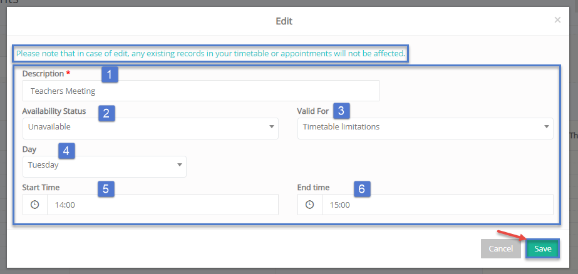Image resolution: width=578 pixels, height=274 pixels.
Task: Click the Cancel button
Action: (500, 248)
